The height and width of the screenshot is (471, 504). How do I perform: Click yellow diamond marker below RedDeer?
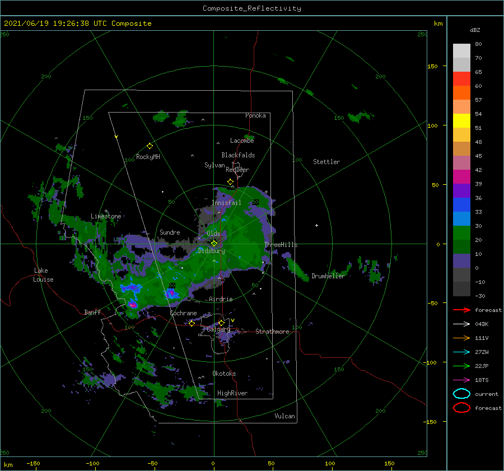click(x=231, y=181)
